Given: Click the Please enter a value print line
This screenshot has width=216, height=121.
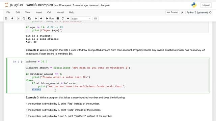Looking at the screenshot, I should 61,77.
